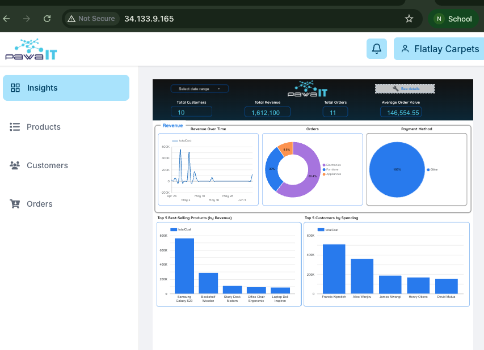Click the browser back arrow
Viewport: 484px width, 350px height.
6,19
